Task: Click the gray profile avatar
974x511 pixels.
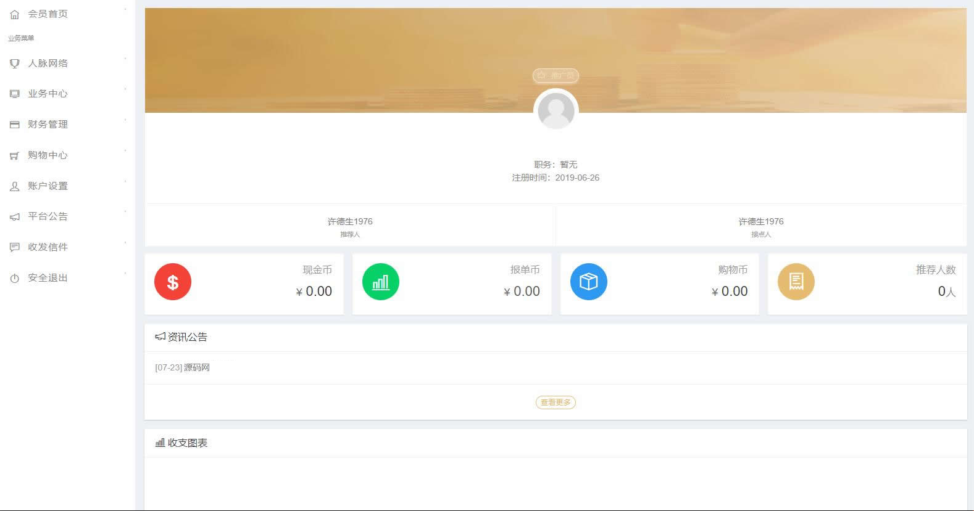Action: click(x=556, y=111)
